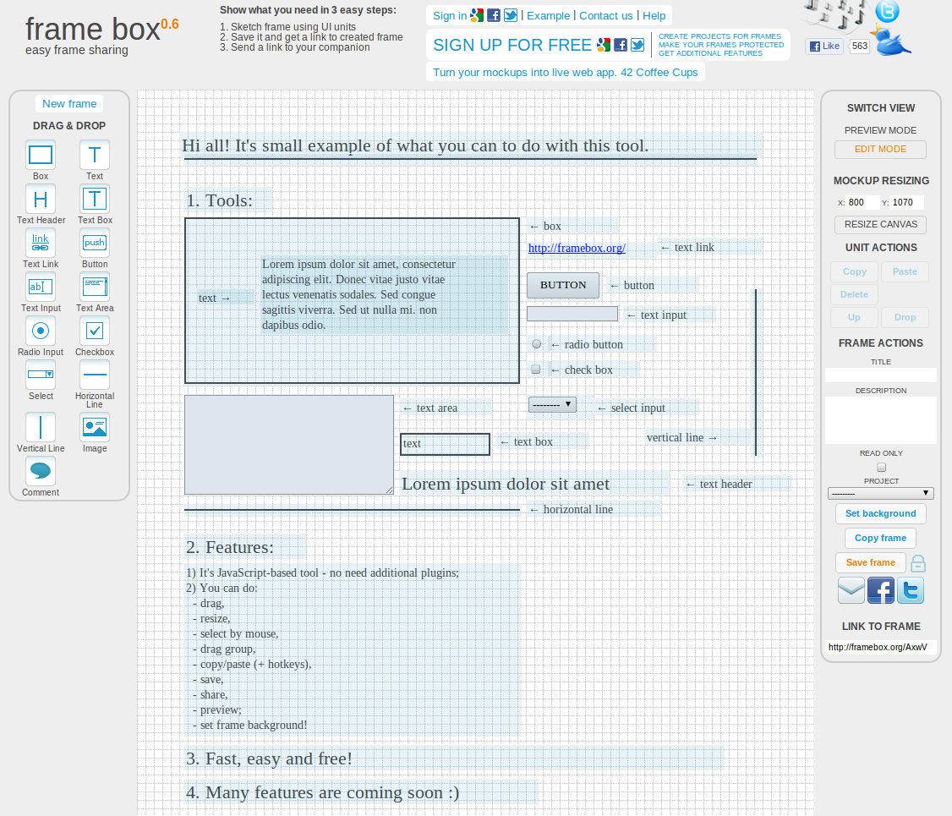Switch to Edit Mode
The height and width of the screenshot is (816, 952).
880,150
